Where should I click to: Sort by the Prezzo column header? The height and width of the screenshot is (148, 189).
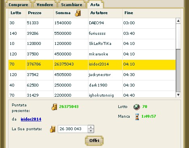(x=35, y=13)
